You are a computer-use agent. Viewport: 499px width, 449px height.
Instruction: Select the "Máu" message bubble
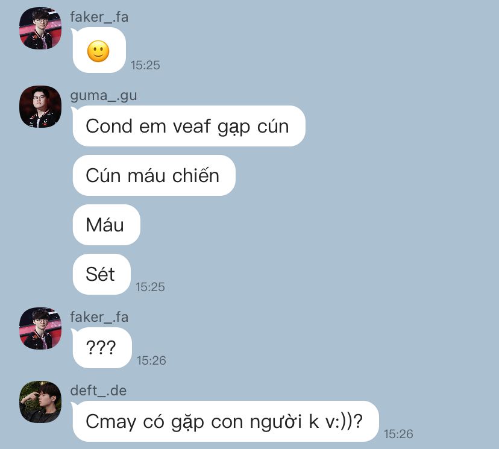(x=106, y=225)
